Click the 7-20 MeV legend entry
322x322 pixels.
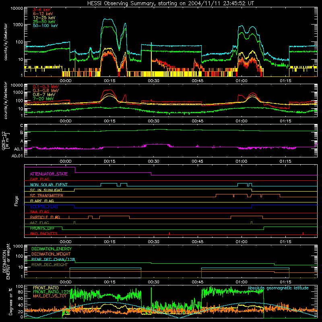click(x=43, y=99)
